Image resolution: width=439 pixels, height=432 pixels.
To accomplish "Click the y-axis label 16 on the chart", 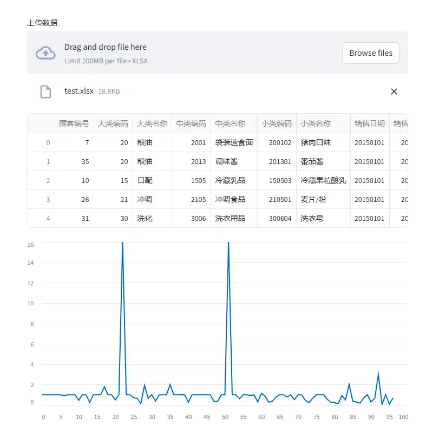I will point(31,244).
